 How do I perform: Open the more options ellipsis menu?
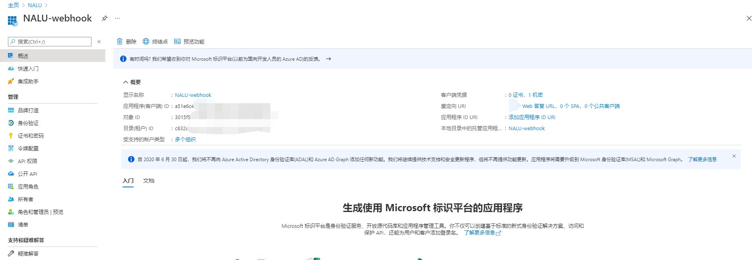click(117, 18)
